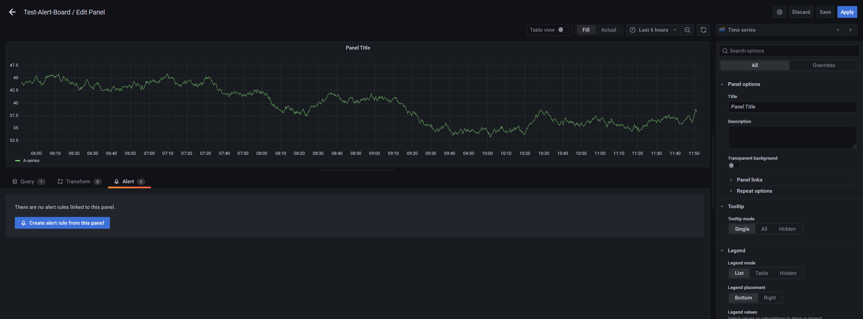
Task: Click the Transform tab icon
Action: [x=60, y=182]
